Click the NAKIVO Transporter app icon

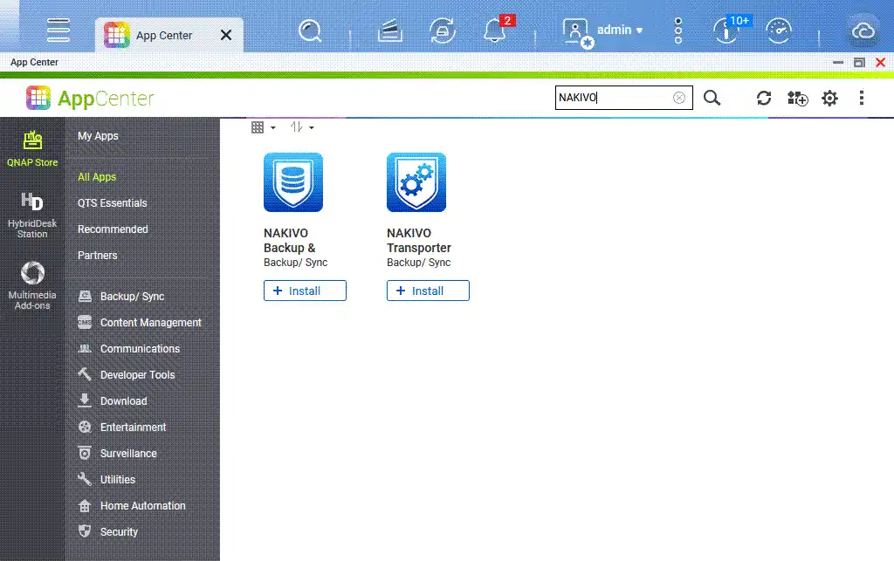pyautogui.click(x=416, y=182)
